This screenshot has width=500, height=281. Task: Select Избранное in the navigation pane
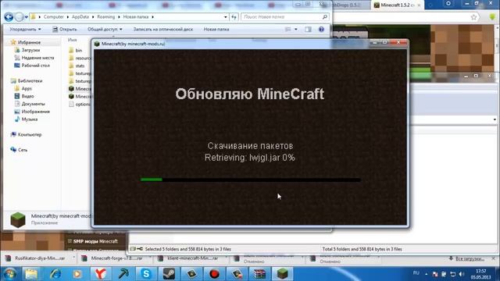point(29,42)
